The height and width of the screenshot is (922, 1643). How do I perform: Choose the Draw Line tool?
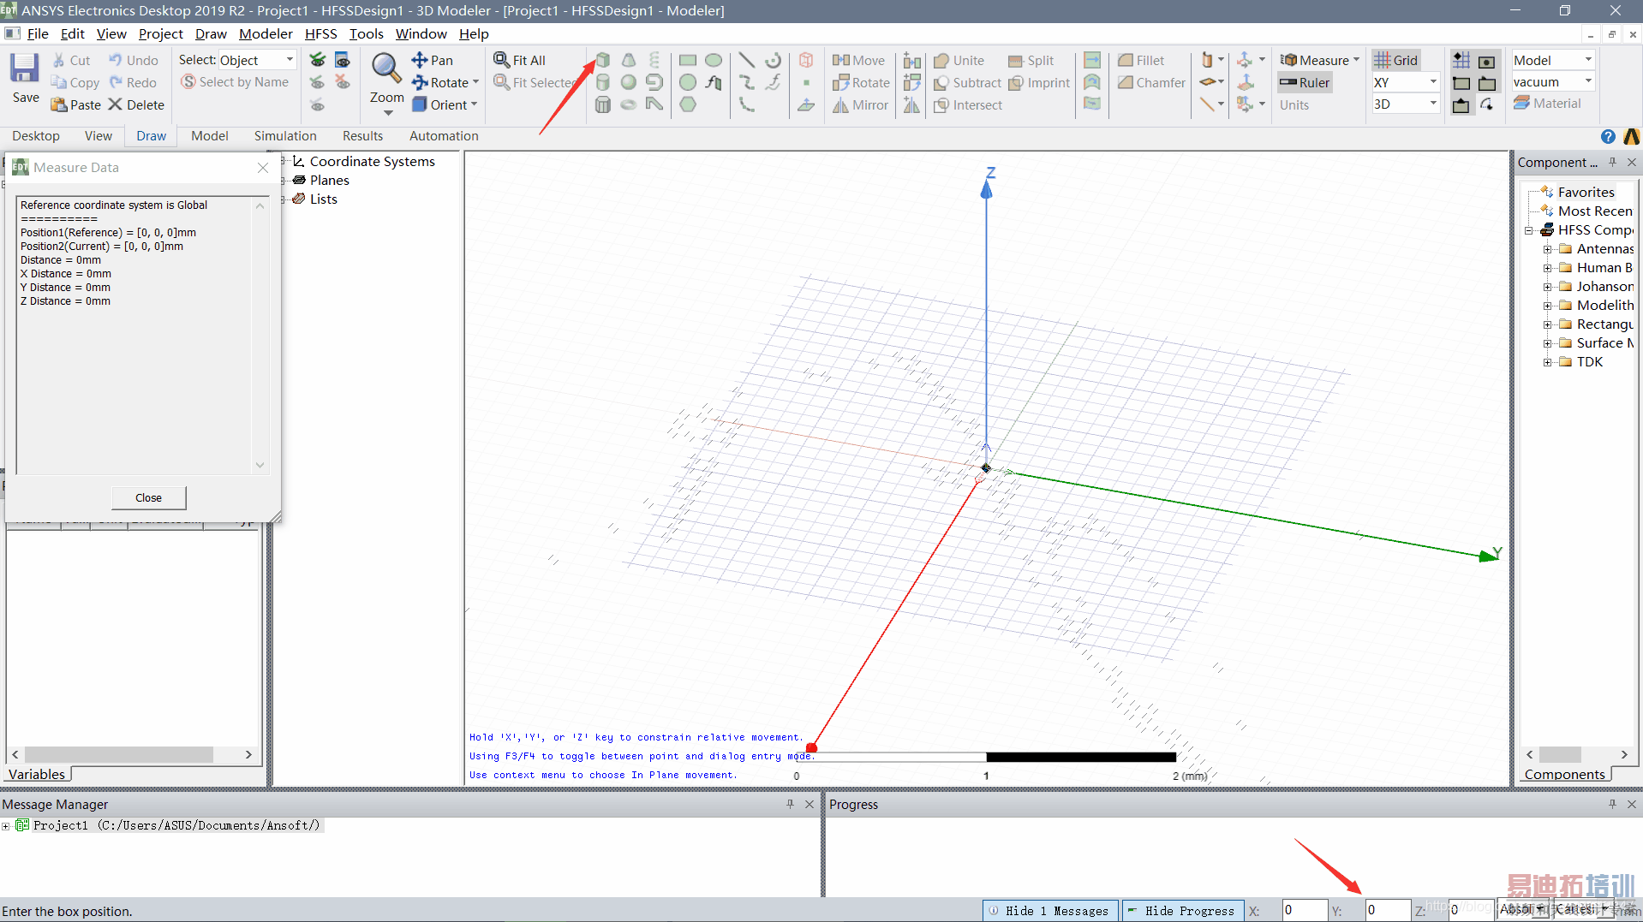(x=746, y=60)
